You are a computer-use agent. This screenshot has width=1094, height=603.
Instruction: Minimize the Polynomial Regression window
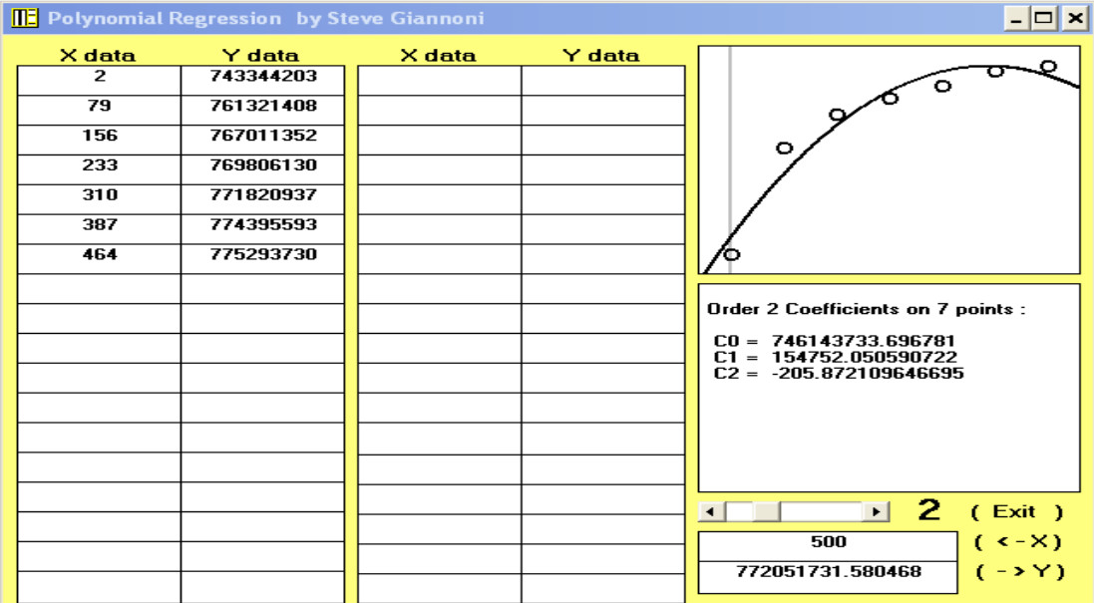[x=1017, y=18]
